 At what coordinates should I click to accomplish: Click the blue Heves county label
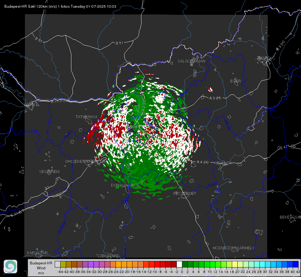coord(227,125)
